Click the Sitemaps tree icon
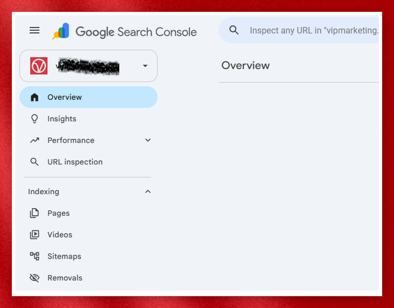394x308 pixels. (35, 256)
